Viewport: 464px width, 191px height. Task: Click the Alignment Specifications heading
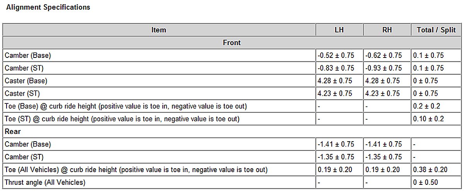pos(48,7)
